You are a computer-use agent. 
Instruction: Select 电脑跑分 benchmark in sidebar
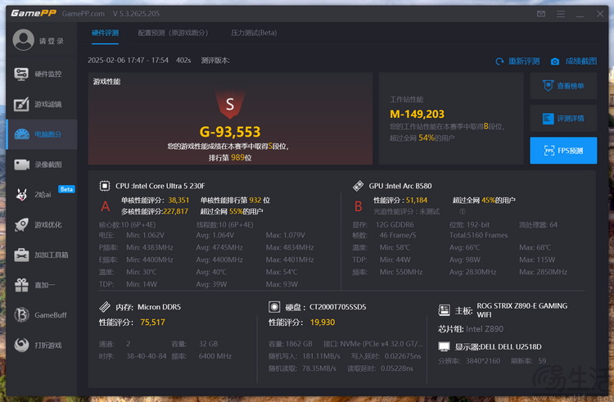click(x=42, y=134)
